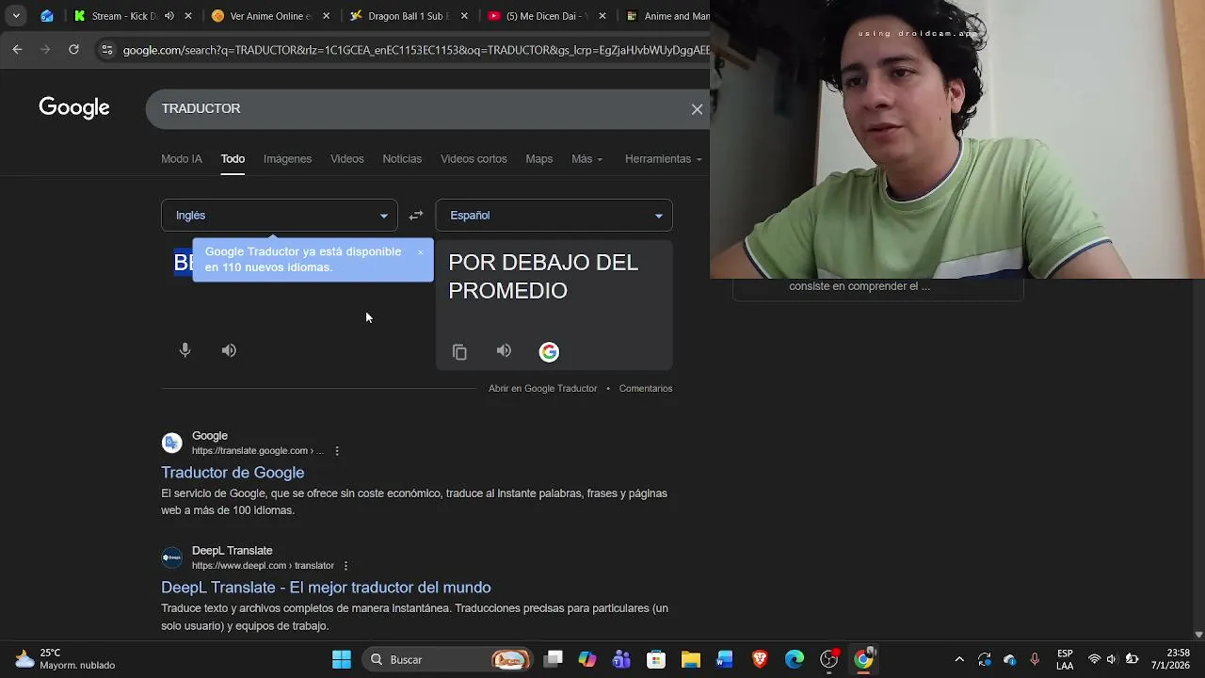Expand the Más search filter menu

tap(586, 159)
